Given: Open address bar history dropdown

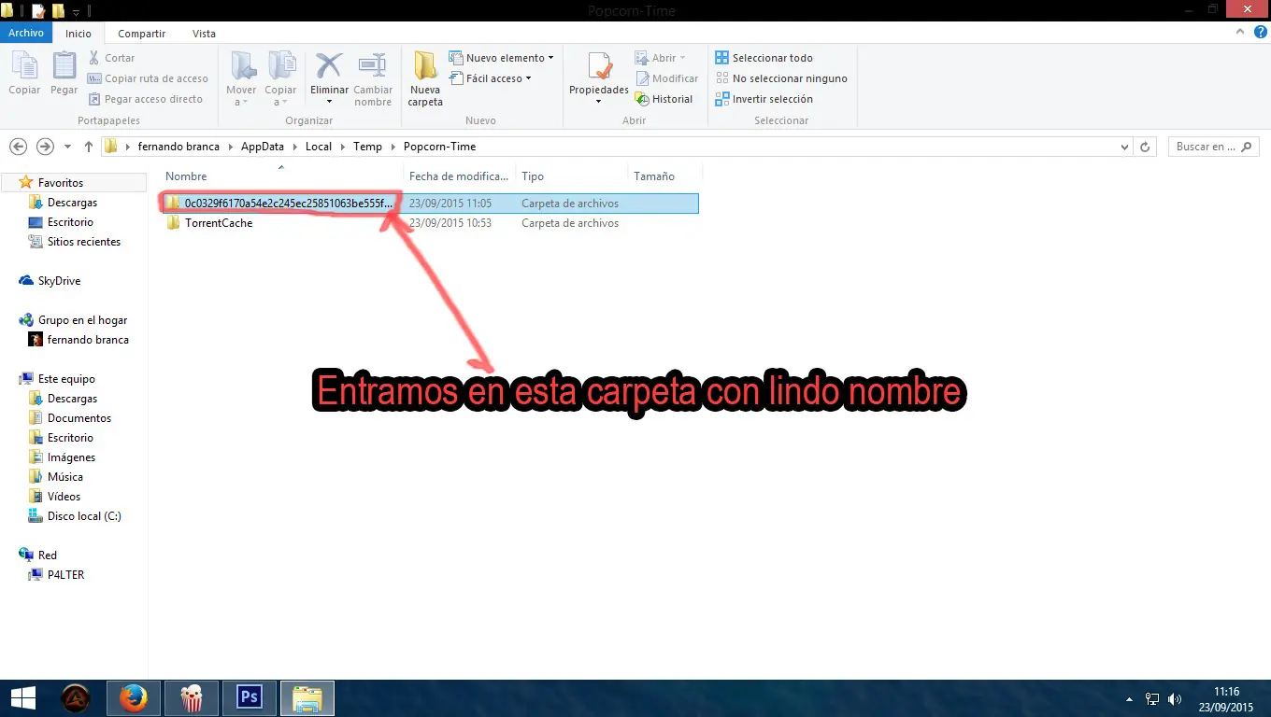Looking at the screenshot, I should click(1124, 147).
